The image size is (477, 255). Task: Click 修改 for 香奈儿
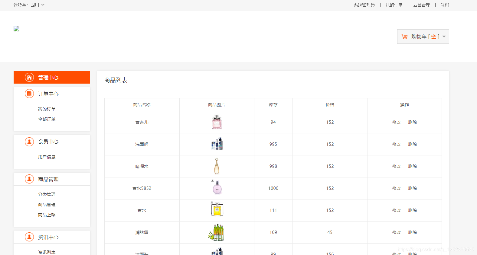[x=396, y=122]
